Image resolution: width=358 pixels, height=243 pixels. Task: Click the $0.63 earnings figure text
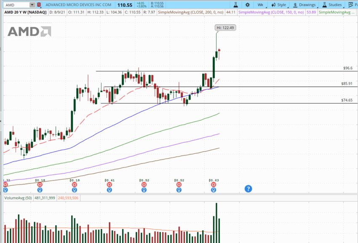[214, 180]
